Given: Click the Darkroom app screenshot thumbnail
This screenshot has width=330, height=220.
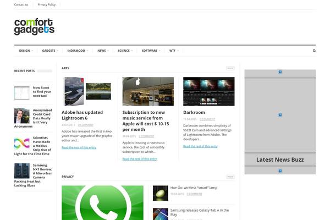Looking at the screenshot, I should 209,91.
